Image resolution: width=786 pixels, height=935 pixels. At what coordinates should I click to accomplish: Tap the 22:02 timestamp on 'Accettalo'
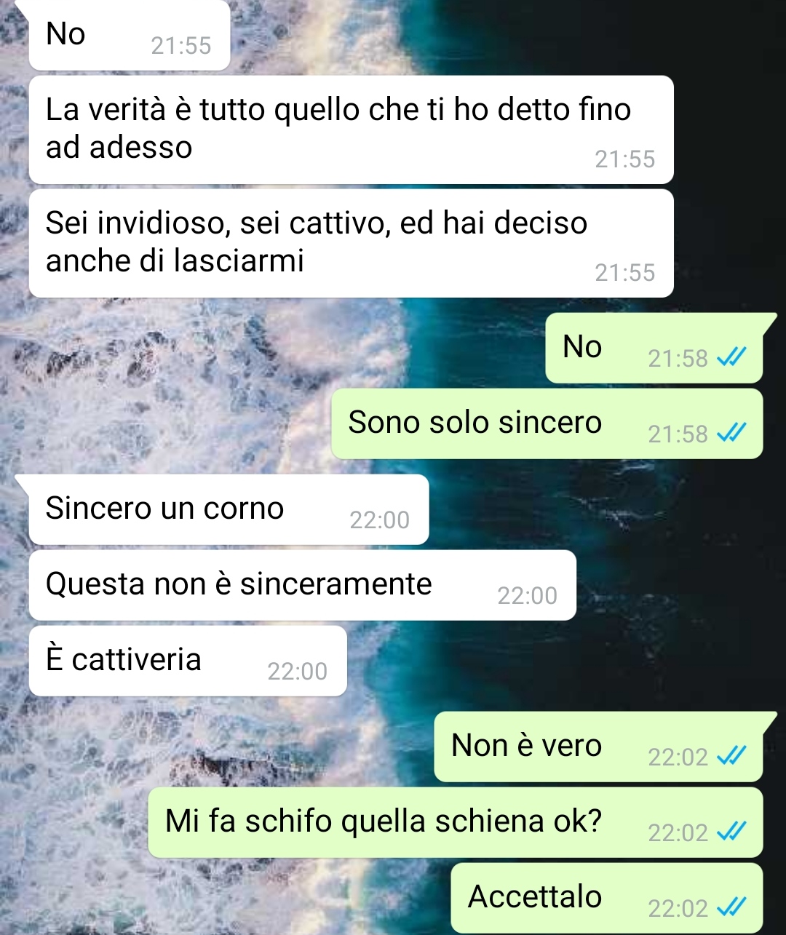pos(678,908)
